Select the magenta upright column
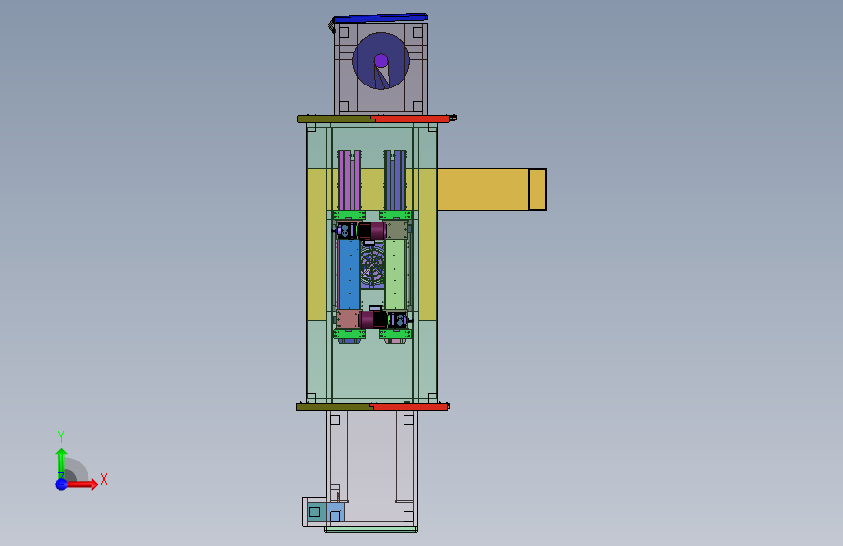 click(349, 180)
